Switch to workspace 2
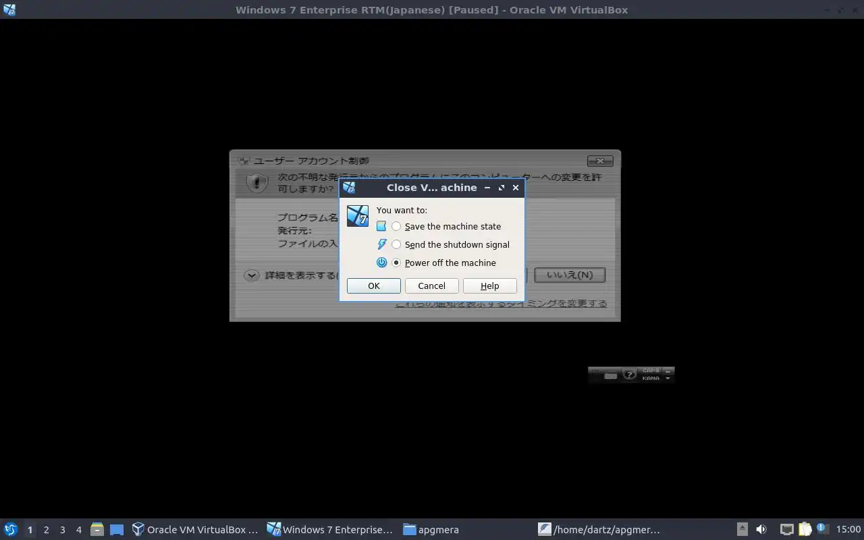 click(x=46, y=530)
